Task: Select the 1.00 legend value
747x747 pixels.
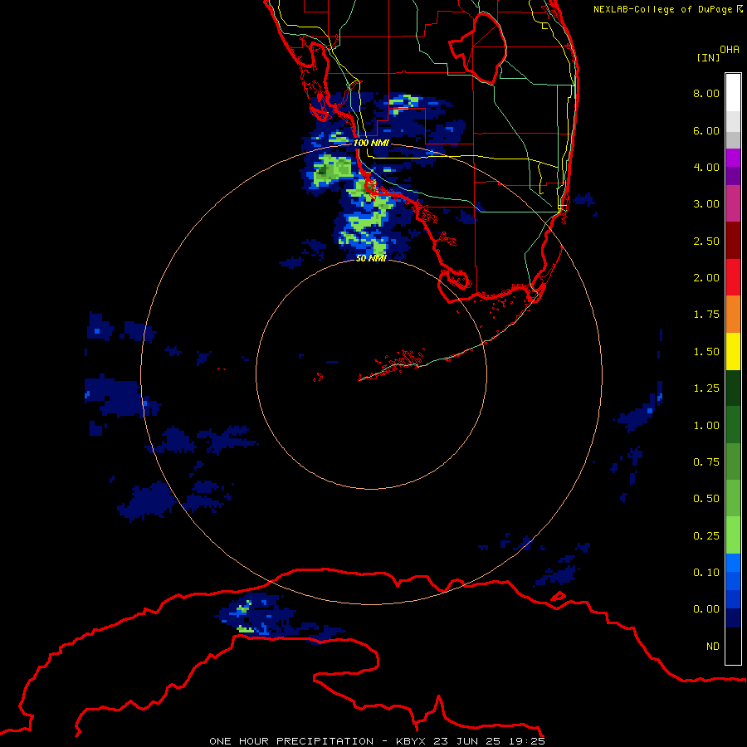Action: click(706, 426)
